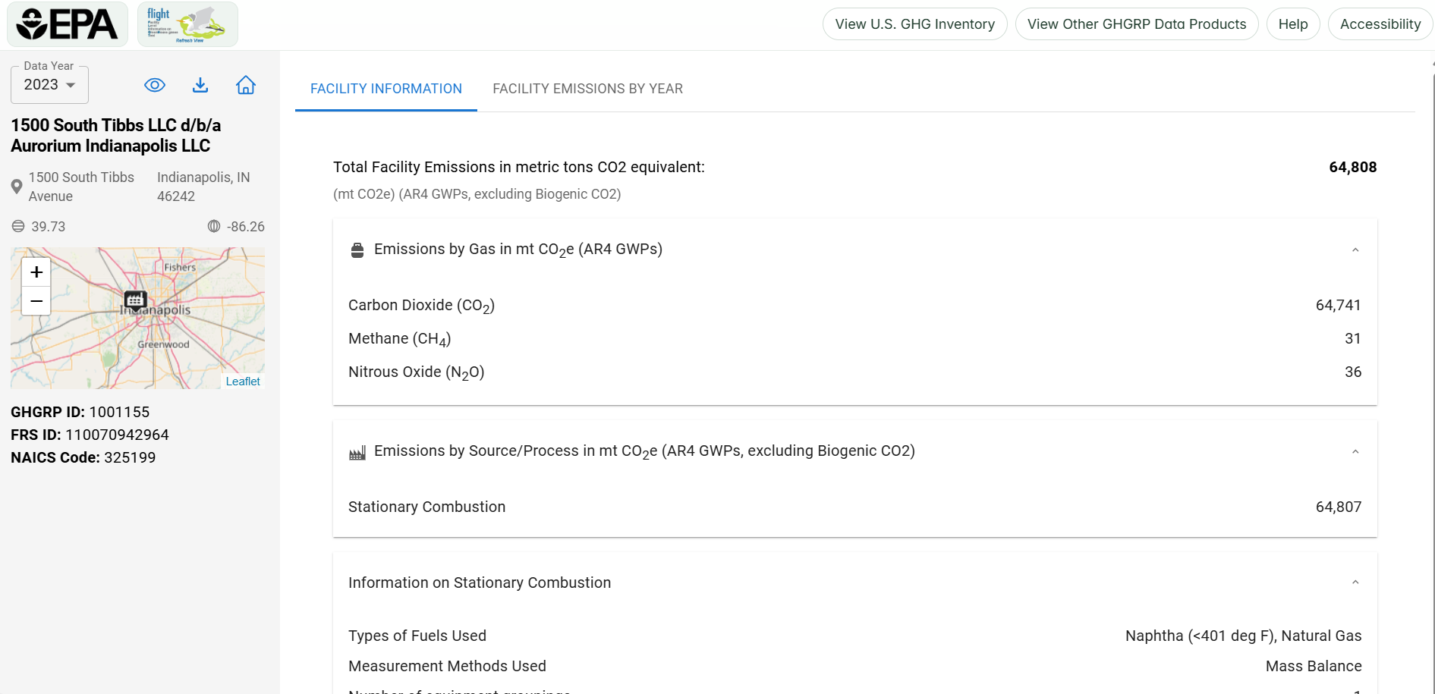Zoom in on the map
This screenshot has height=694, width=1435.
(36, 272)
